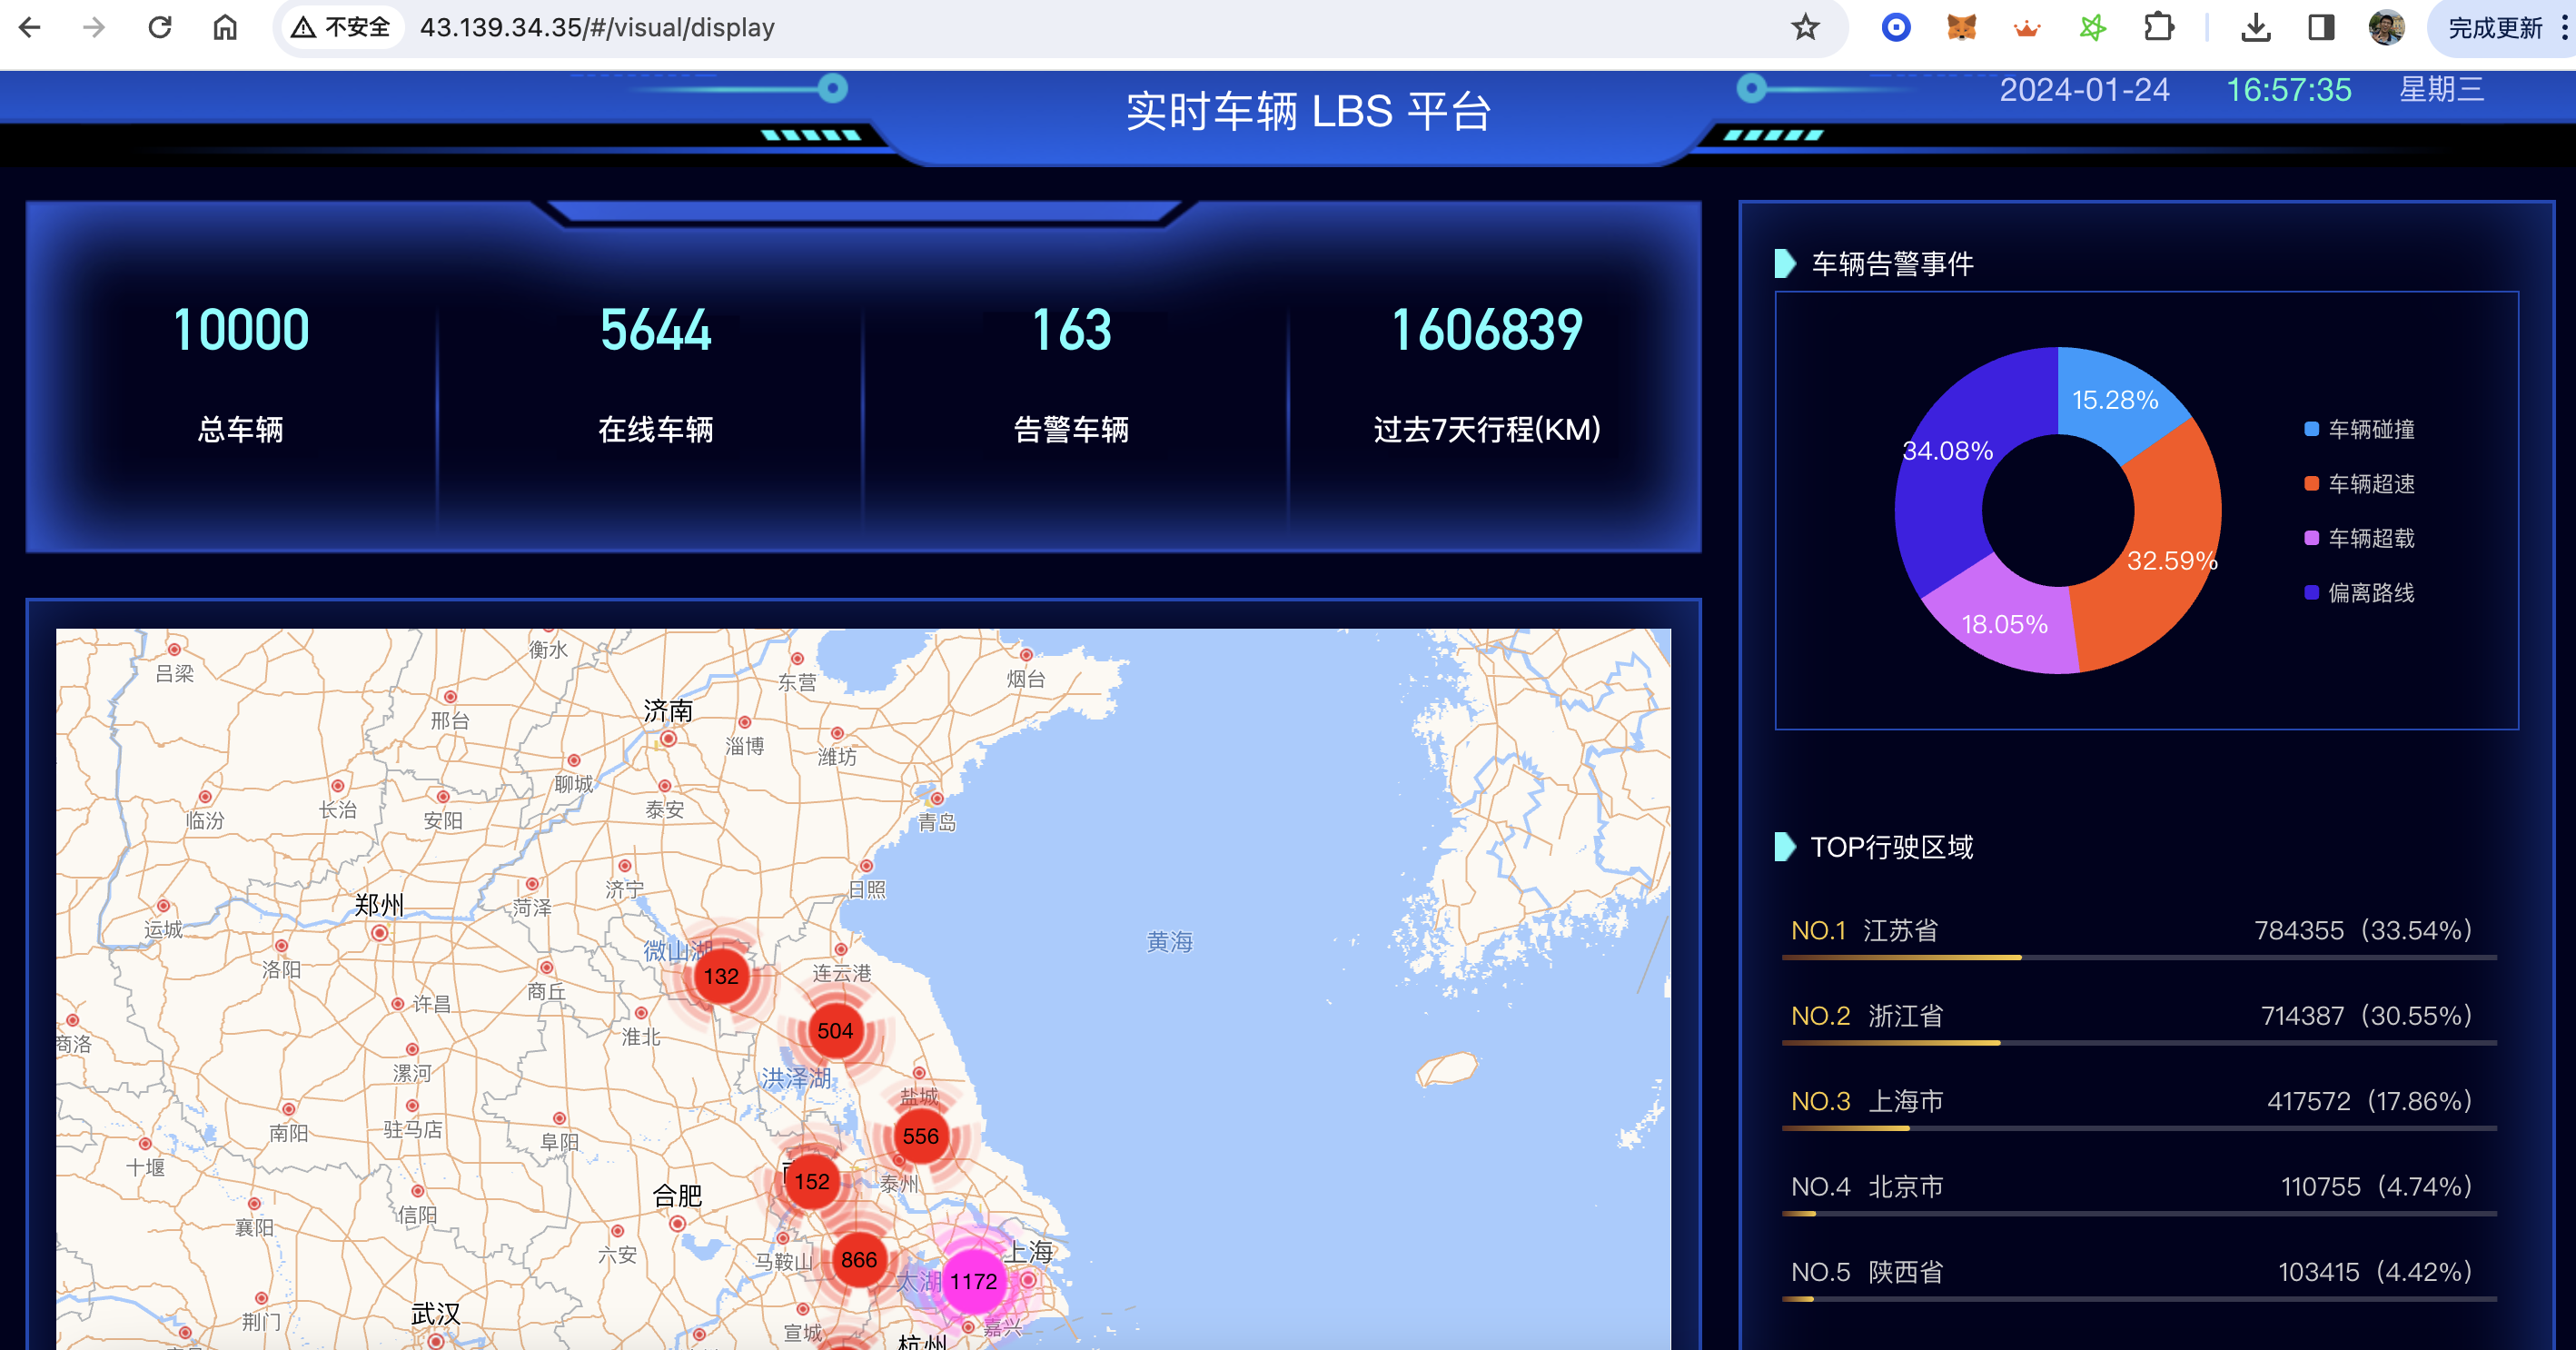Viewport: 2576px width, 1350px height.
Task: Expand the 556 cluster marker
Action: click(x=920, y=1136)
